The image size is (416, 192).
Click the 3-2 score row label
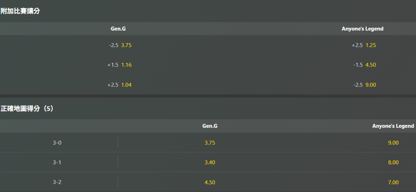tap(57, 182)
